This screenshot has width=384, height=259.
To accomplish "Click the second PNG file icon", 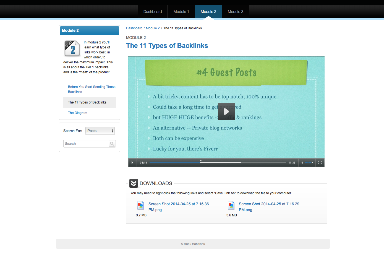I will (x=231, y=205).
